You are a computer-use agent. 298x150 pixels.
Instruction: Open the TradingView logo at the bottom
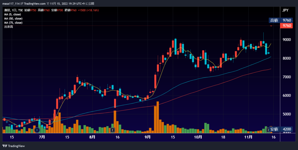click(13, 146)
